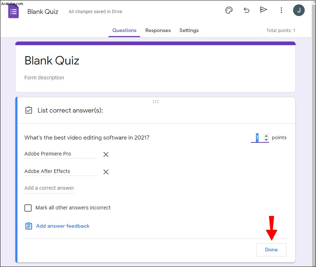Viewport: 316px width, 267px height.
Task: Click the Adobe After Effects answer field
Action: 61,172
